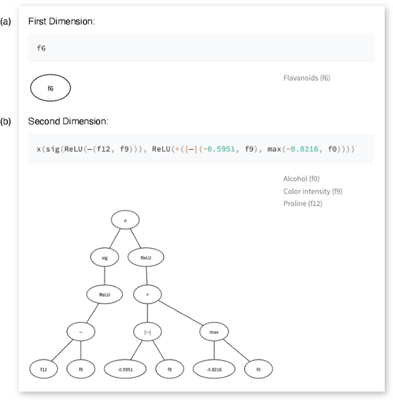Click the Alcohol (f0) feature label

pyautogui.click(x=301, y=178)
